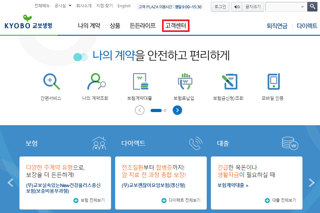The image size is (320, 213).
Task: Click the phone icon beside 다이렉트
Action: [x=196, y=143]
